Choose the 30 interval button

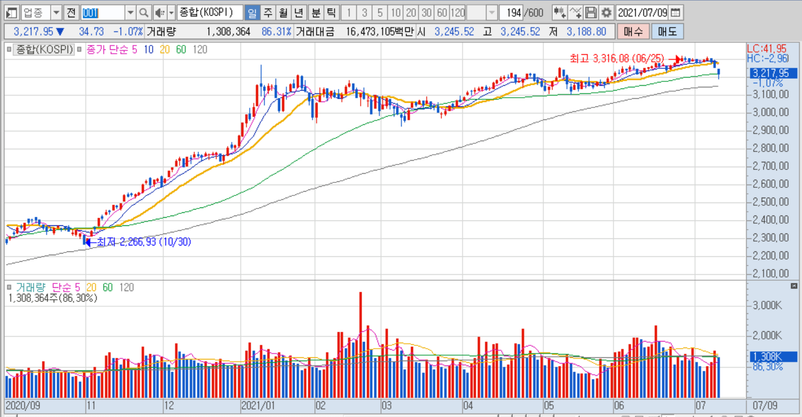(x=427, y=12)
